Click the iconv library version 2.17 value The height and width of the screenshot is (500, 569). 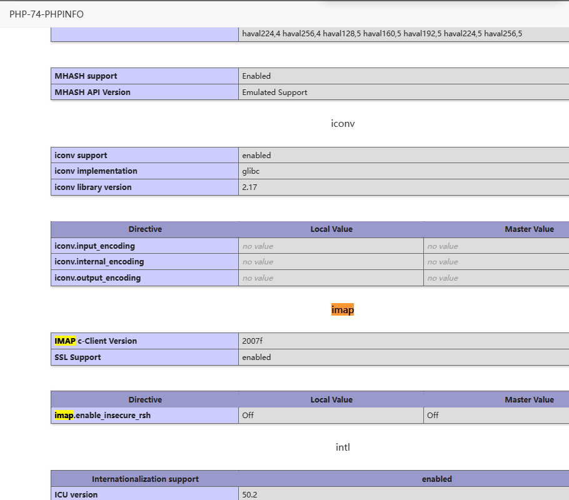pyautogui.click(x=249, y=187)
